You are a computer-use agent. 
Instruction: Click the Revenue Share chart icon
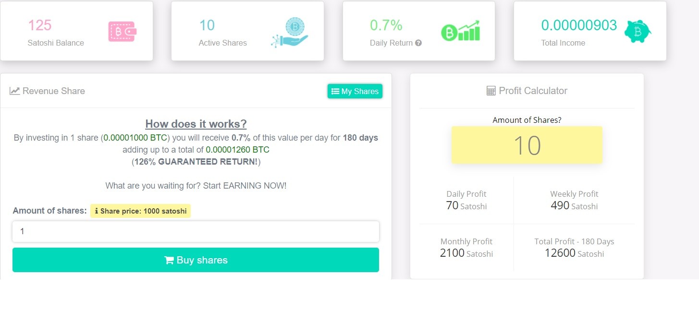15,91
